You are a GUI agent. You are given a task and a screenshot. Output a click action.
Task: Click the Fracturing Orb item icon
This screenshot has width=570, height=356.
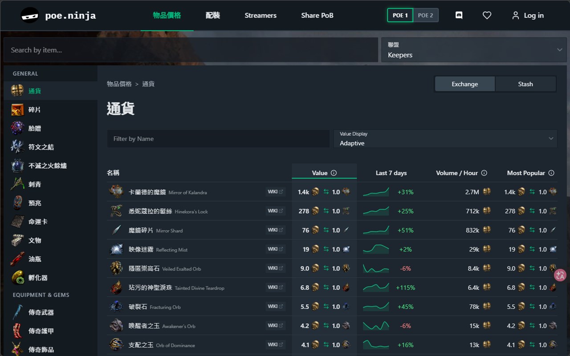pyautogui.click(x=116, y=307)
